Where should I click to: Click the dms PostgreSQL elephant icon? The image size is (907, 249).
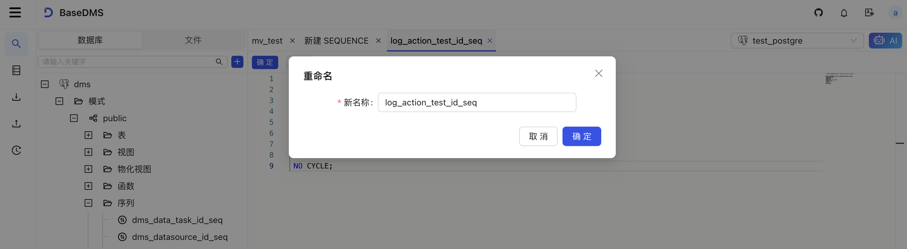pyautogui.click(x=64, y=84)
